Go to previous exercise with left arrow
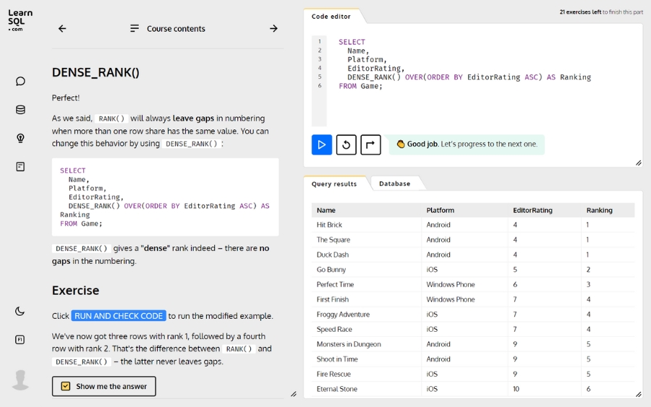Viewport: 651px width, 407px height. 62,28
